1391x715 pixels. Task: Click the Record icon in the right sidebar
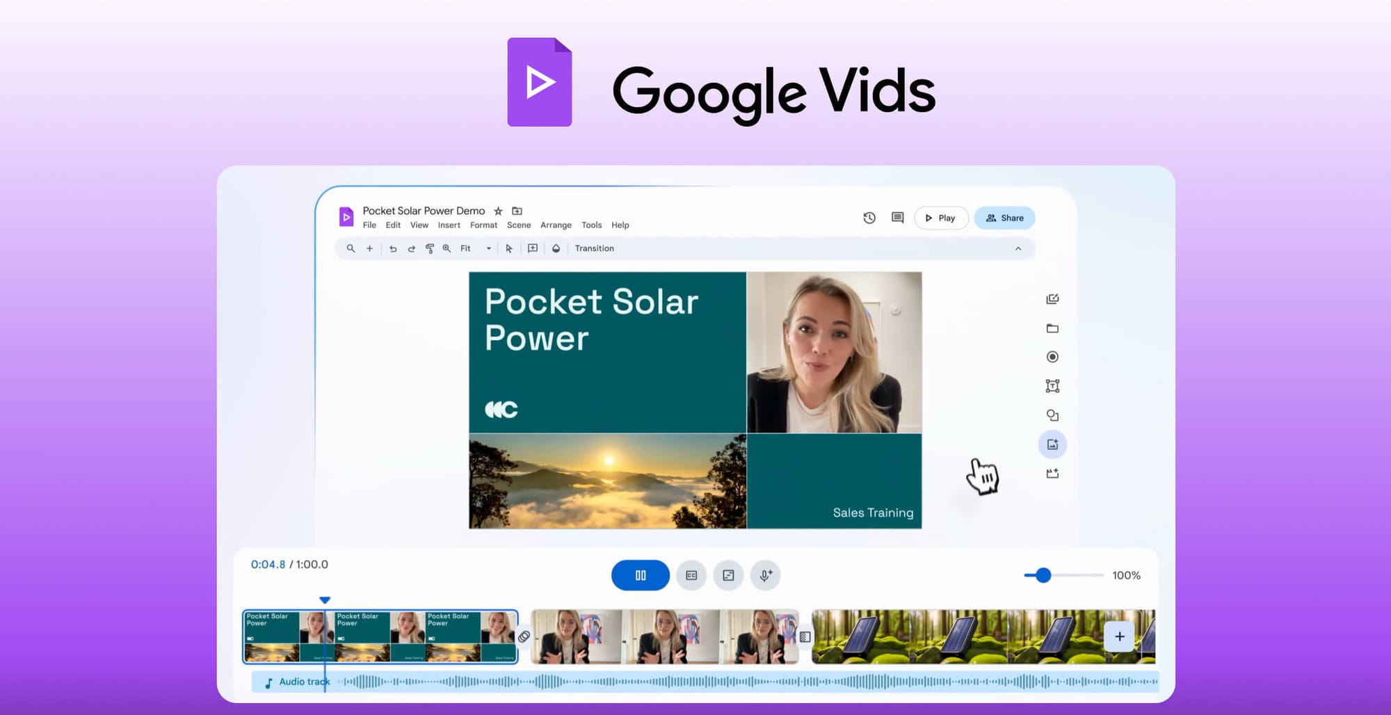tap(1053, 357)
